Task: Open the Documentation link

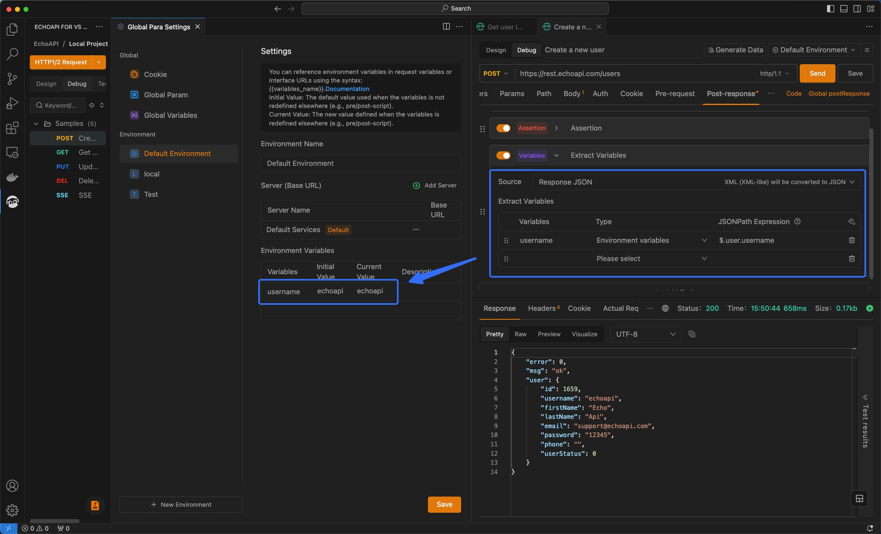Action: coord(347,89)
